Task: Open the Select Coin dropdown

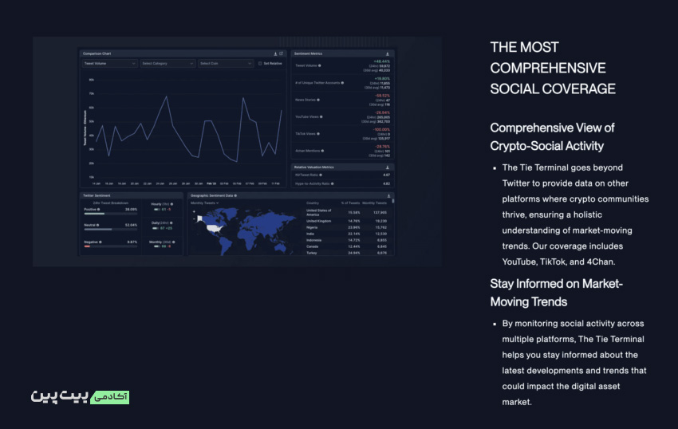Action: point(226,64)
